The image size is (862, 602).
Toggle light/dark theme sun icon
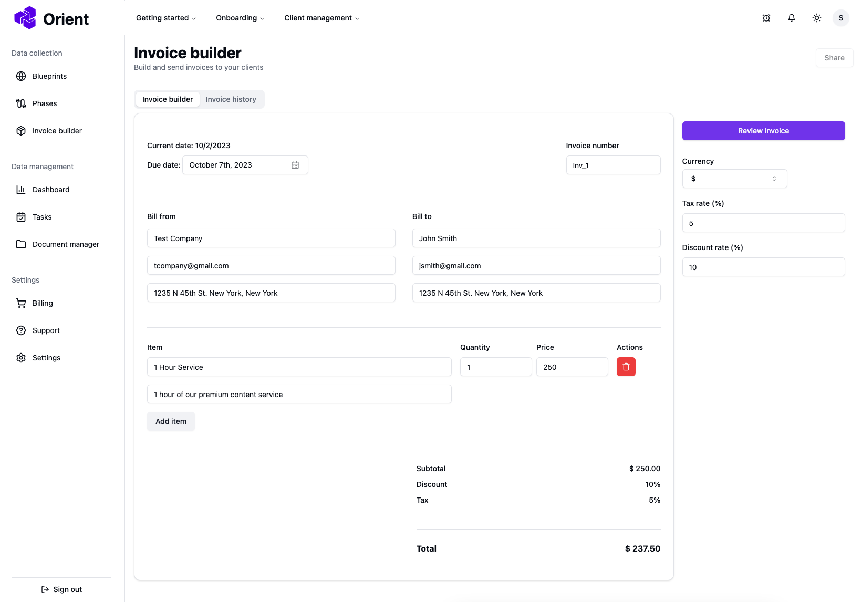click(817, 18)
